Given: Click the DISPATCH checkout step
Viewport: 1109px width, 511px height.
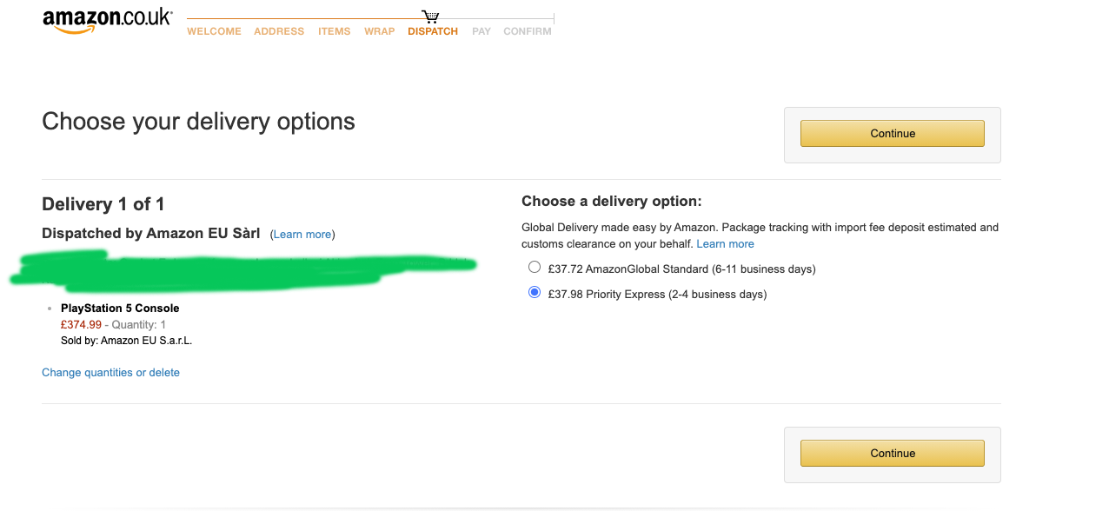Looking at the screenshot, I should 433,31.
